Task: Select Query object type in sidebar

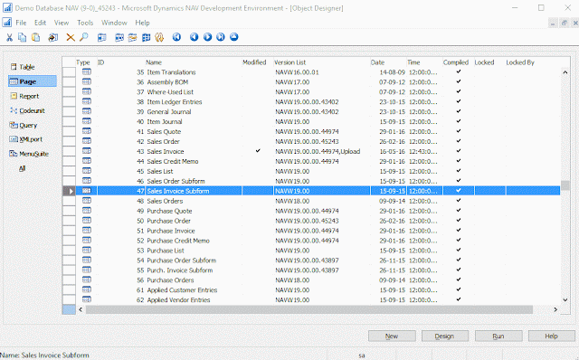Action: click(24, 125)
